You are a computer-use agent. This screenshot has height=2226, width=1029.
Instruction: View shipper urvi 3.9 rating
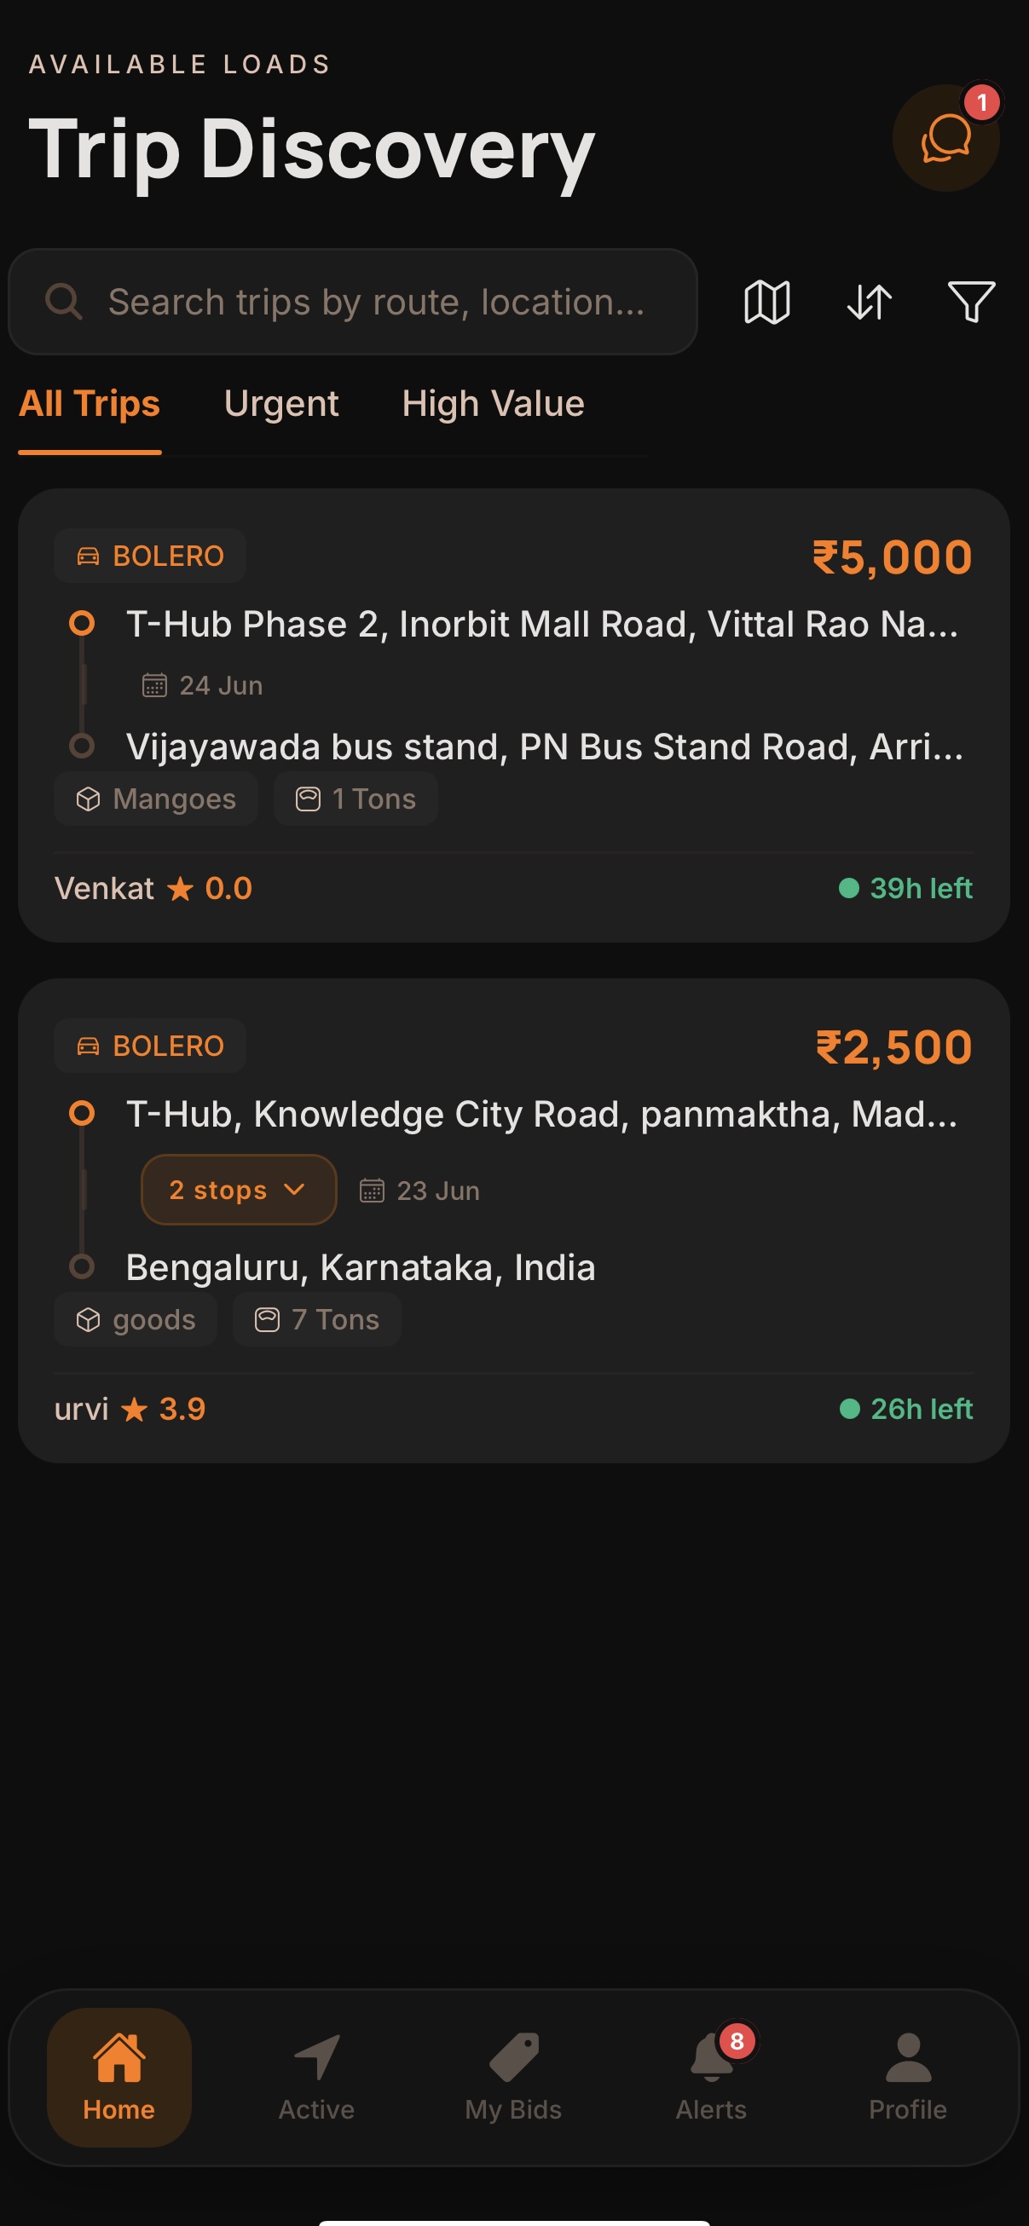point(130,1410)
